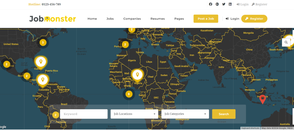Viewport: 294px width, 130px height.
Task: Click the Algeria label on map
Action: (132, 61)
